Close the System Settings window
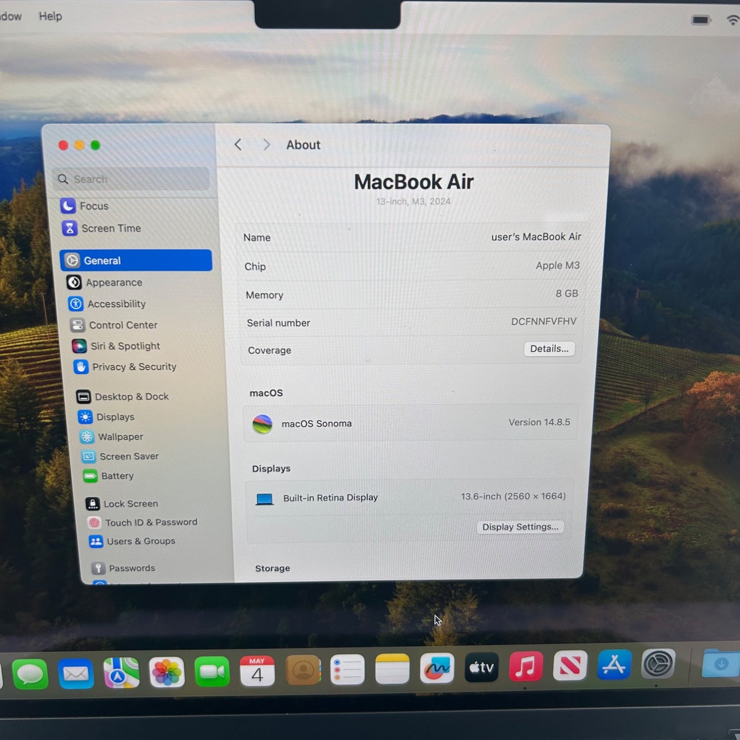The height and width of the screenshot is (740, 740). click(x=64, y=145)
